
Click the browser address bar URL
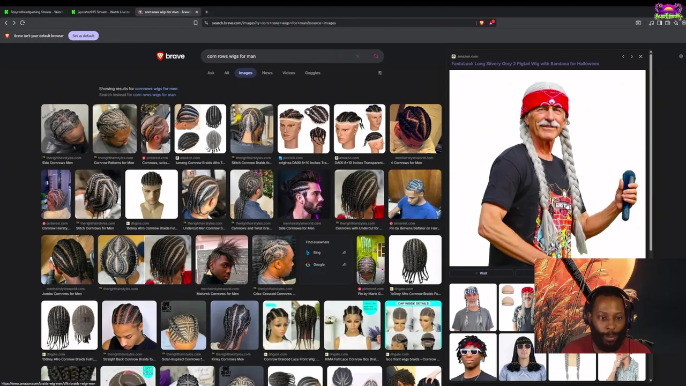tap(274, 23)
